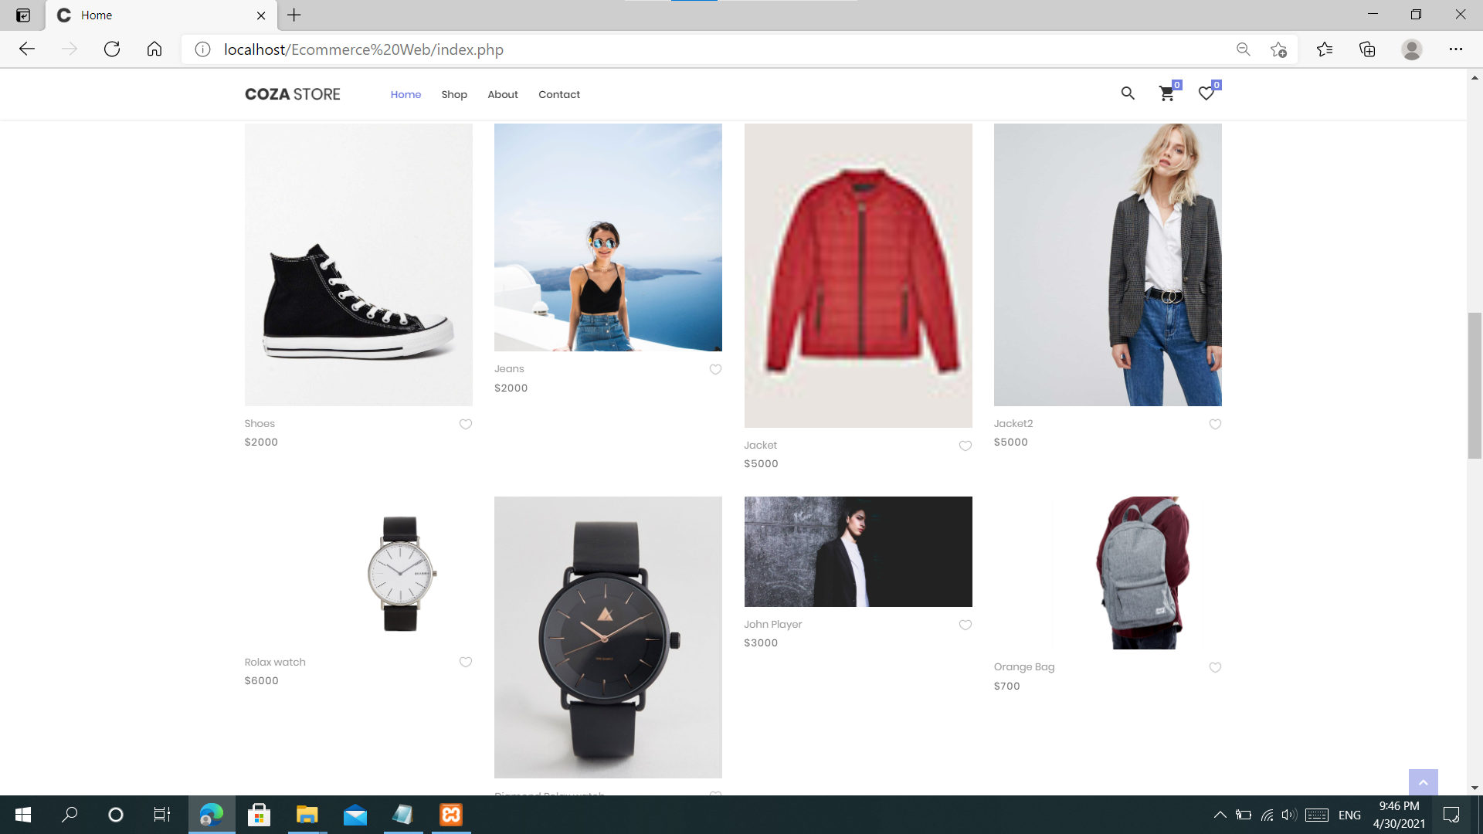1483x834 pixels.
Task: Show hidden tray icons chevron
Action: coord(1220,815)
